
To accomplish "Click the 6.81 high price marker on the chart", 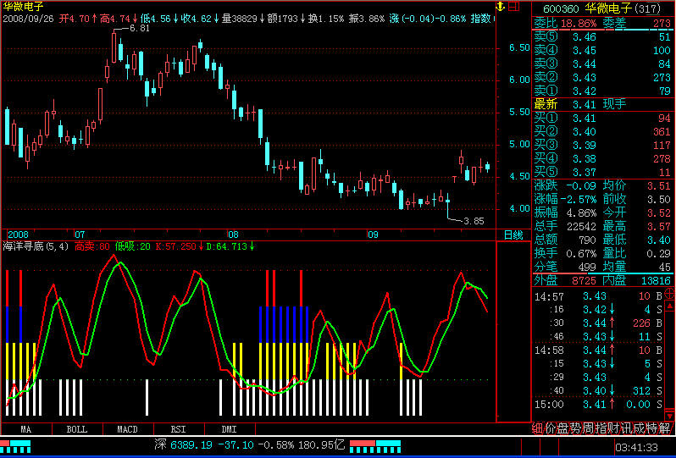I will (139, 29).
